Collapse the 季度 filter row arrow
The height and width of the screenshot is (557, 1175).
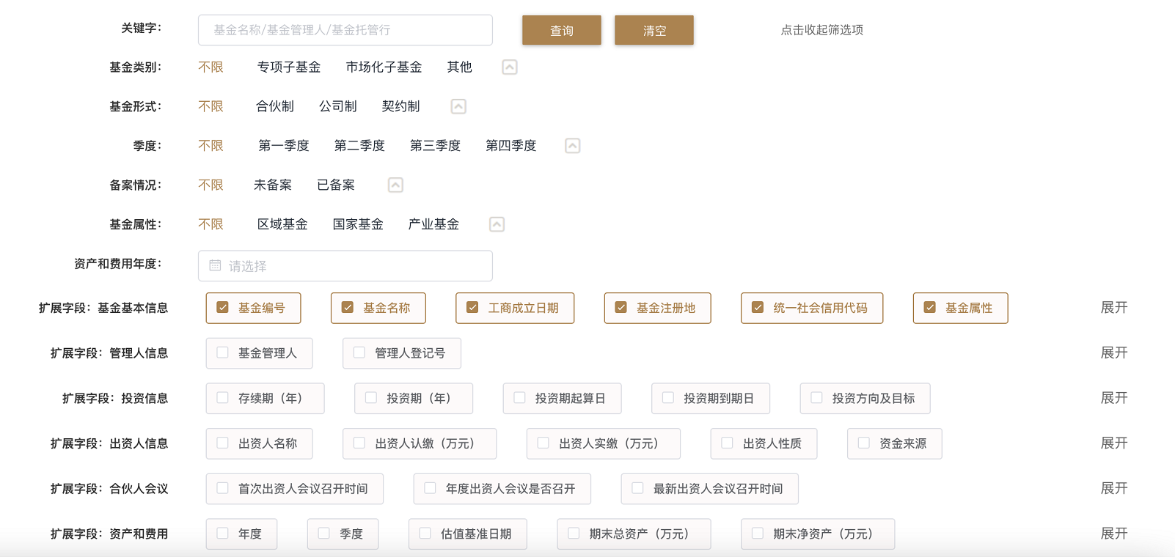[573, 146]
